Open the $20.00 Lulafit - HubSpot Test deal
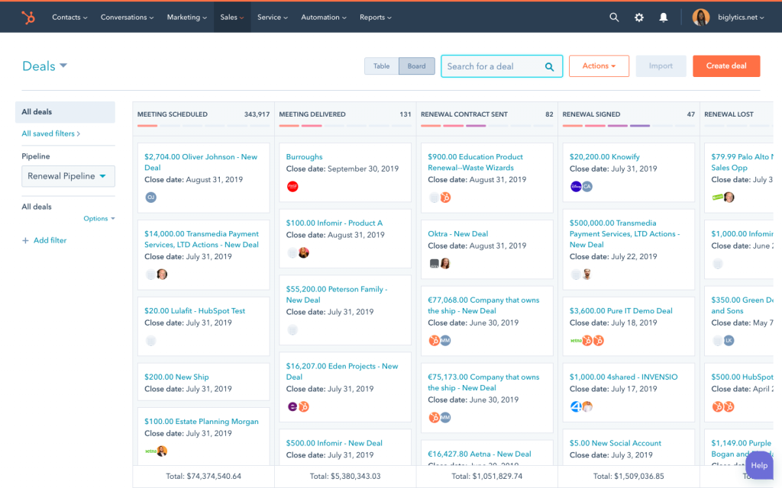Image resolution: width=782 pixels, height=488 pixels. [195, 311]
